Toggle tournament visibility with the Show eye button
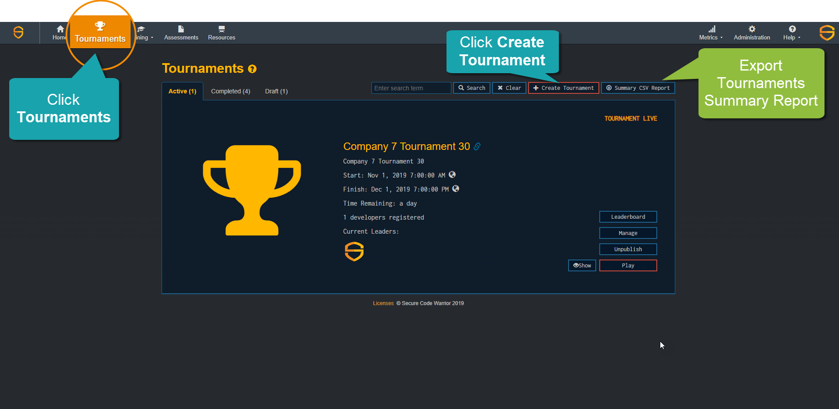Image resolution: width=839 pixels, height=409 pixels. point(582,265)
